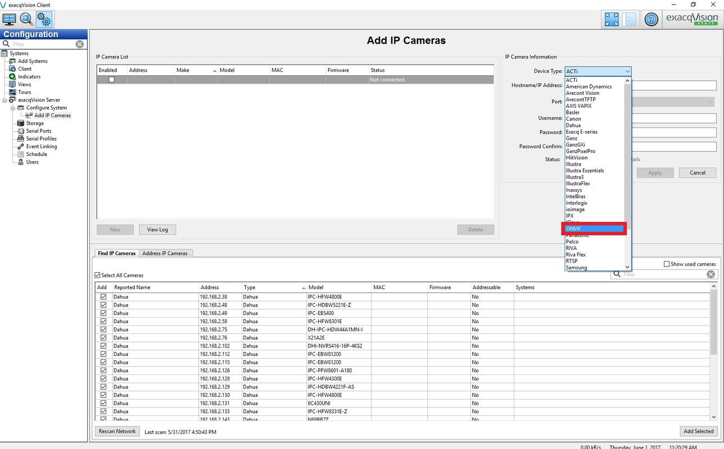Open the Search page magnifier icon
This screenshot has width=724, height=449.
26,19
